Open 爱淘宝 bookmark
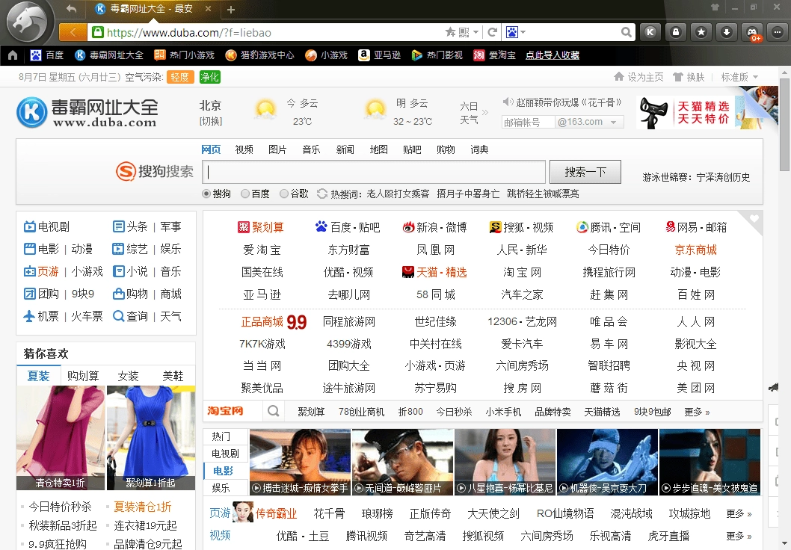The image size is (791, 550). point(494,55)
